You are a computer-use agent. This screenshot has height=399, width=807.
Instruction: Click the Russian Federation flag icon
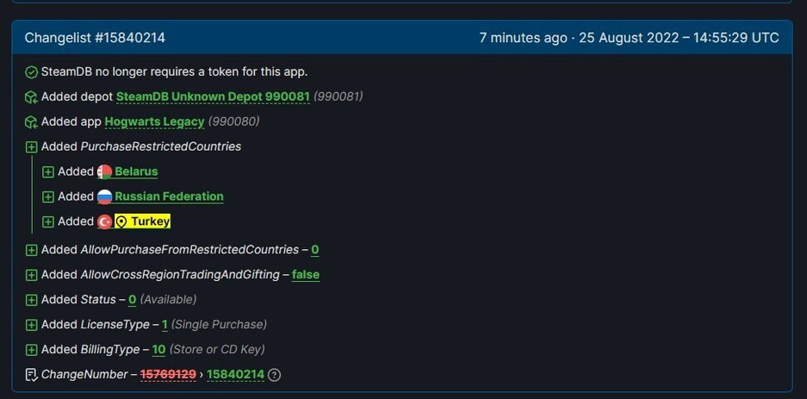click(x=104, y=196)
